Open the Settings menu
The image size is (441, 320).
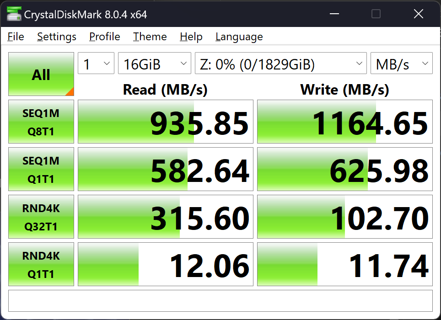(57, 37)
